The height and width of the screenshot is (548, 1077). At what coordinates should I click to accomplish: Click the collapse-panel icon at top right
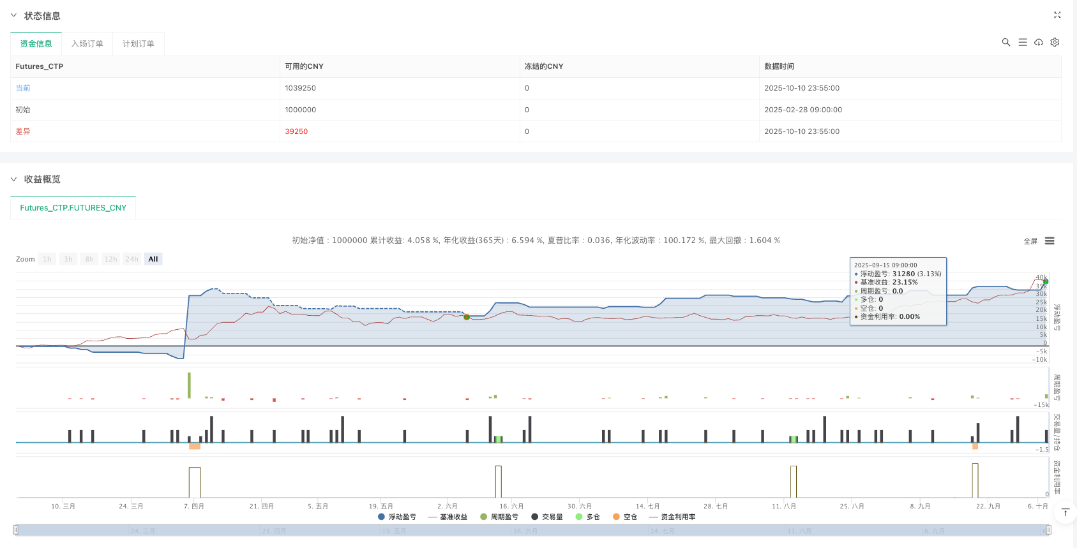(1057, 15)
